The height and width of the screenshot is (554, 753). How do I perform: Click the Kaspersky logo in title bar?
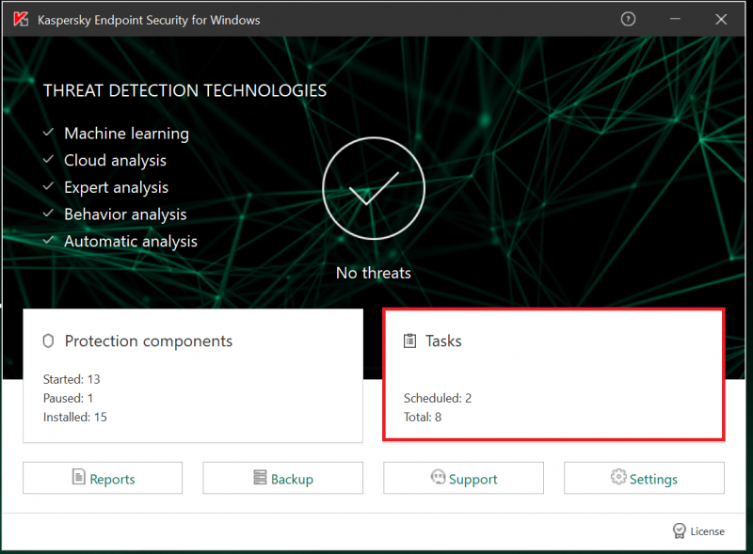[20, 20]
